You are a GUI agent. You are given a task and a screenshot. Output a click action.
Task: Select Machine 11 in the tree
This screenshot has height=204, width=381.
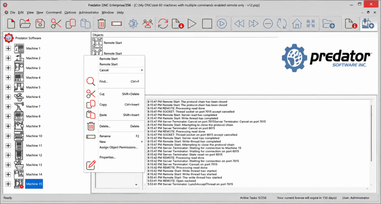pos(34,146)
